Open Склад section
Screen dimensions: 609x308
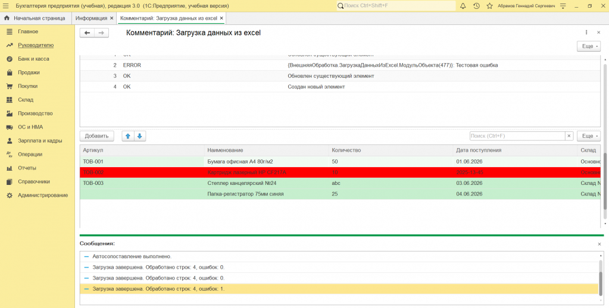pyautogui.click(x=26, y=100)
